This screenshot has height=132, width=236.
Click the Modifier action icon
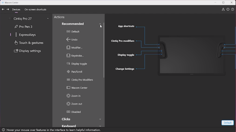pyautogui.click(x=68, y=48)
